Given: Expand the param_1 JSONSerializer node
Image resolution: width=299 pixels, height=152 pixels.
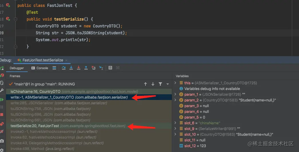Looking at the screenshot, I should 175,94.
